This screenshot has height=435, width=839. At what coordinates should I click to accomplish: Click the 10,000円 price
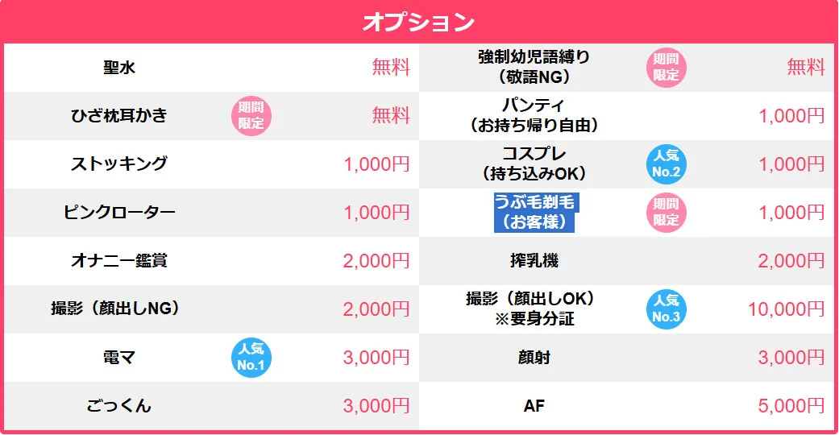(786, 309)
